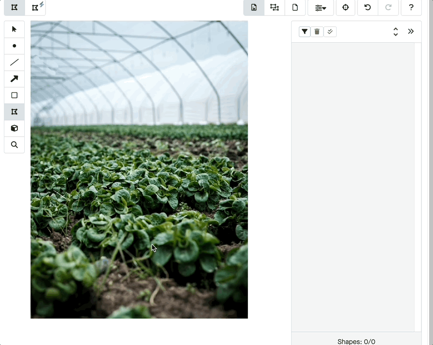Screen dimensions: 433x345
Task: Select the point annotation tool
Action: [x=15, y=46]
